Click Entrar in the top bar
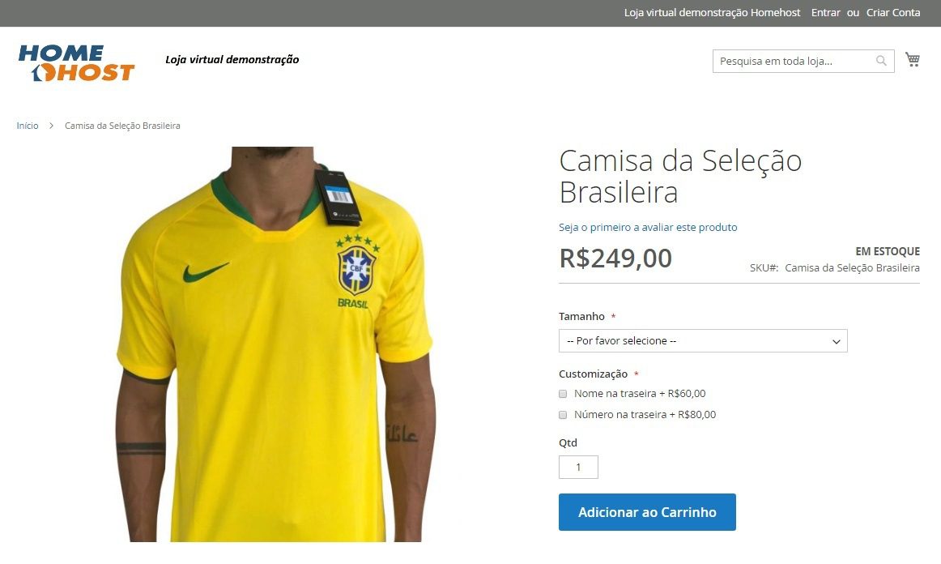Screen dimensions: 941x564 (x=825, y=13)
